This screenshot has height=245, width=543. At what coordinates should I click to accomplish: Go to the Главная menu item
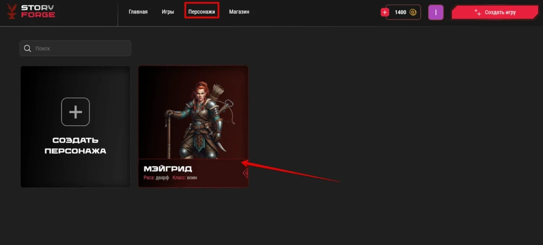[x=138, y=12]
